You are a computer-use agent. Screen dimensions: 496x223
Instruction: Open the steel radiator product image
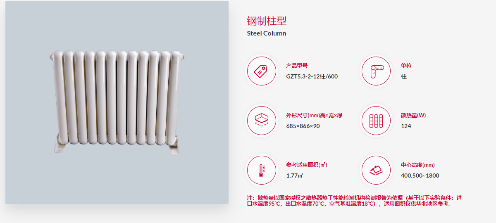117,102
